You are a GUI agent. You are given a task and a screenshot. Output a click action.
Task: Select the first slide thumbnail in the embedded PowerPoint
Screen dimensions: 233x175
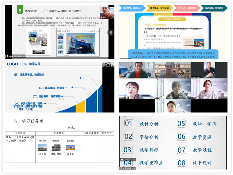click(x=61, y=37)
